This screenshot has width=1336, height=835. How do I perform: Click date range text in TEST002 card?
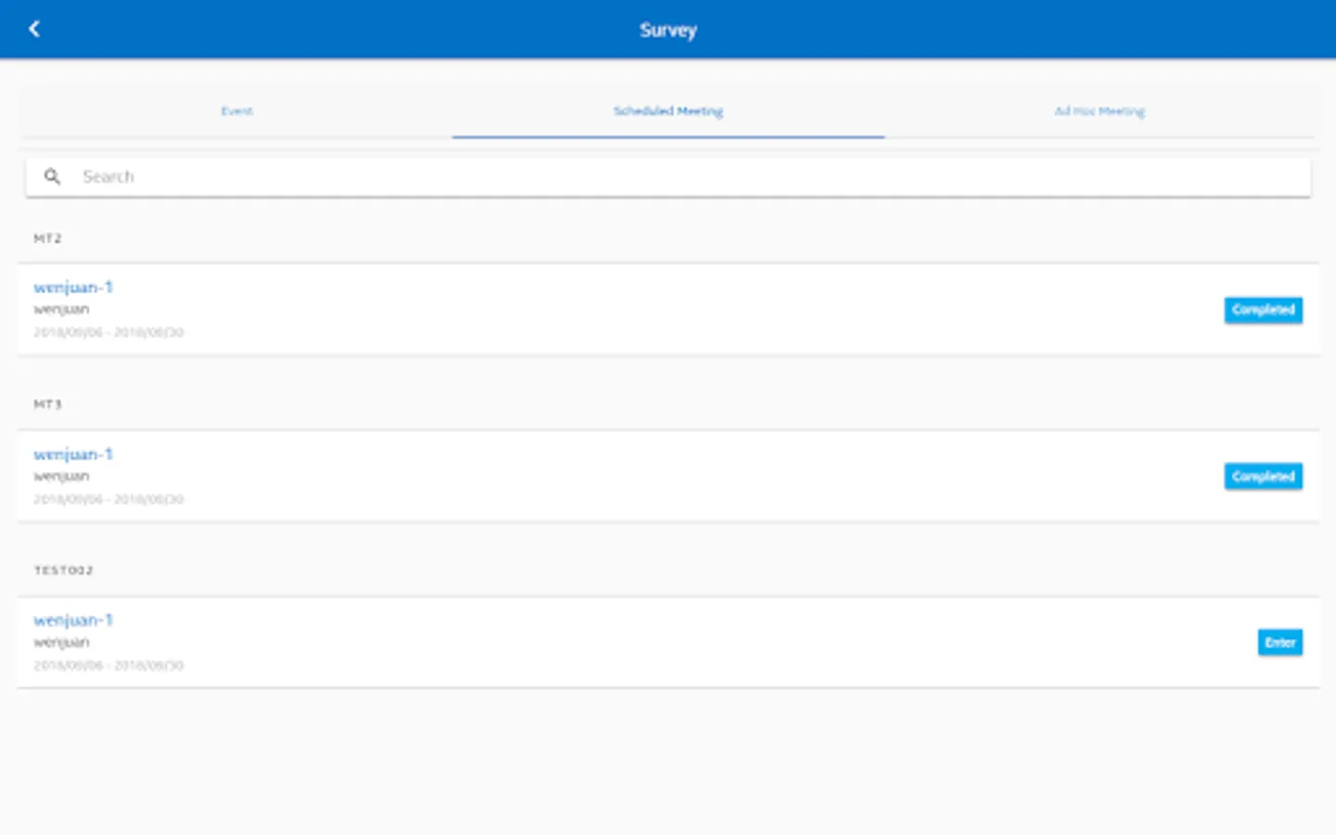click(109, 665)
